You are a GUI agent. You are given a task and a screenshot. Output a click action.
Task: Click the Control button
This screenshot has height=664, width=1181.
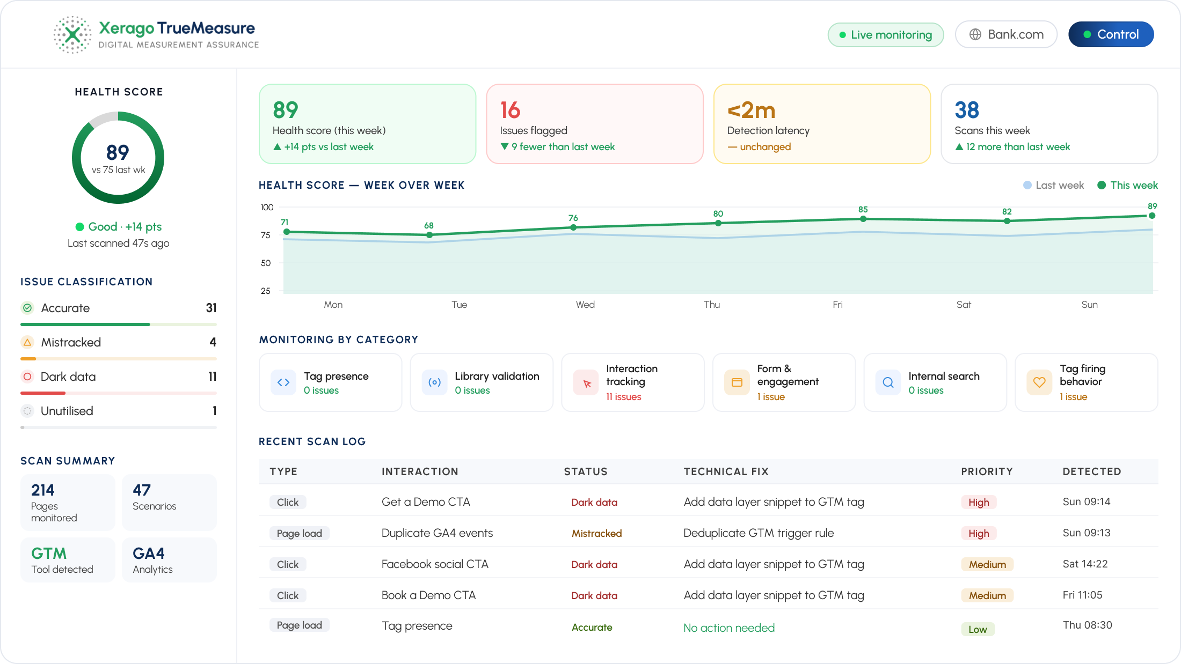[1111, 34]
